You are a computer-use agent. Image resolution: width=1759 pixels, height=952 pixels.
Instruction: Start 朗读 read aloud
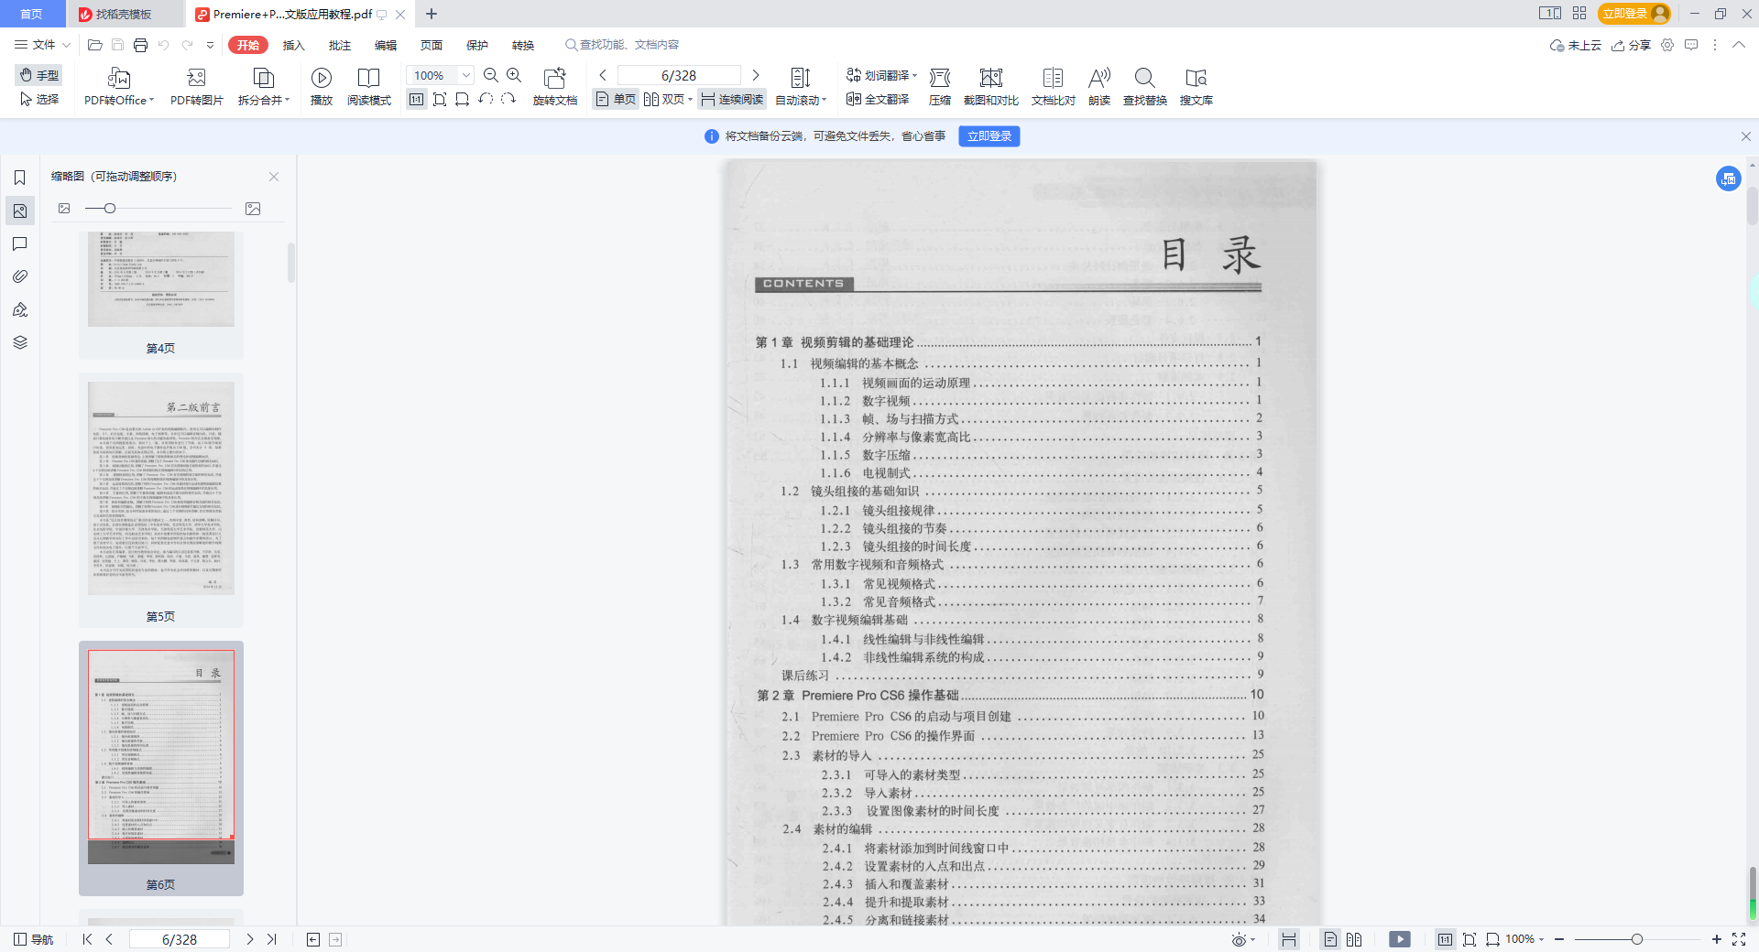[x=1099, y=87]
